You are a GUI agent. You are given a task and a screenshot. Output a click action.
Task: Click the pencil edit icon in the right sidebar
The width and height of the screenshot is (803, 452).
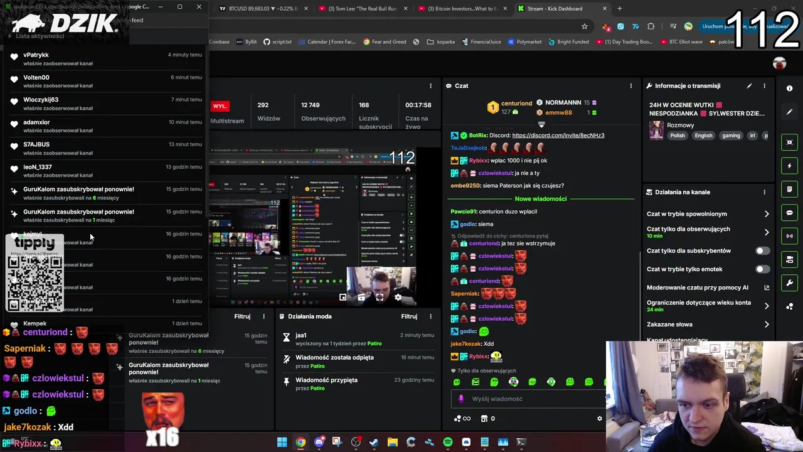tap(789, 112)
